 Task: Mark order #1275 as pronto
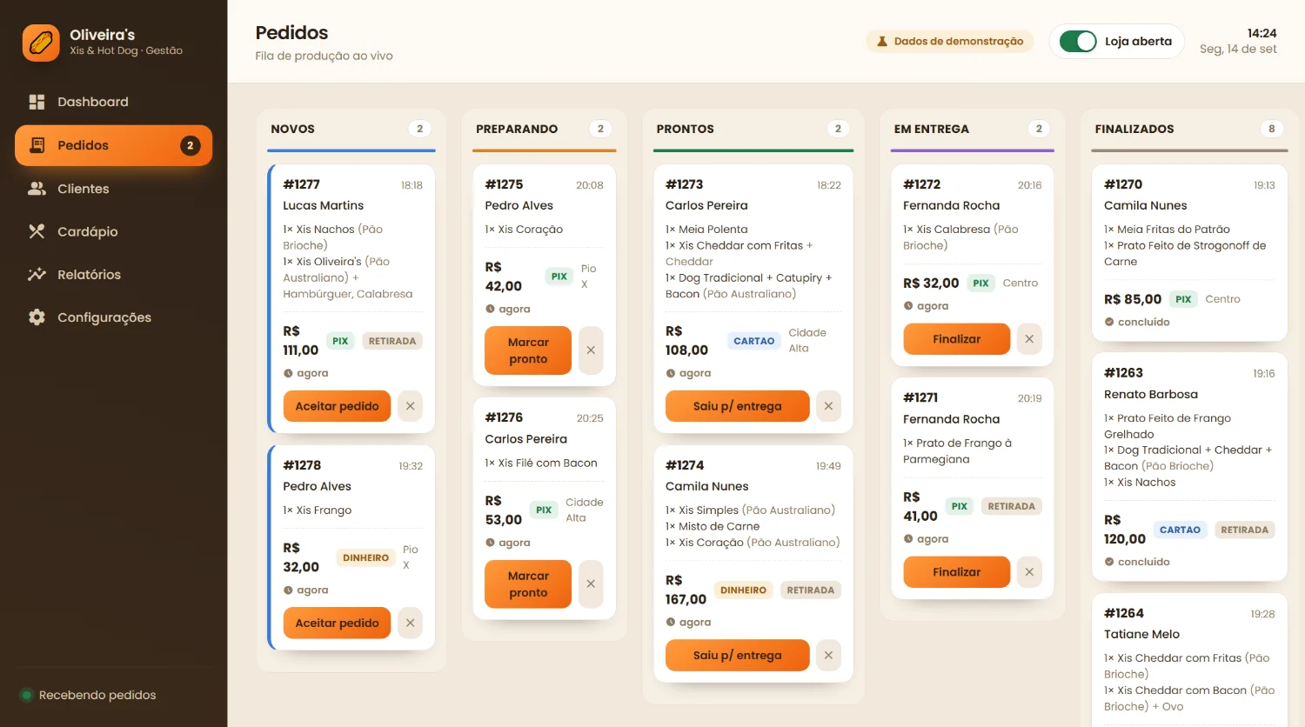(528, 350)
